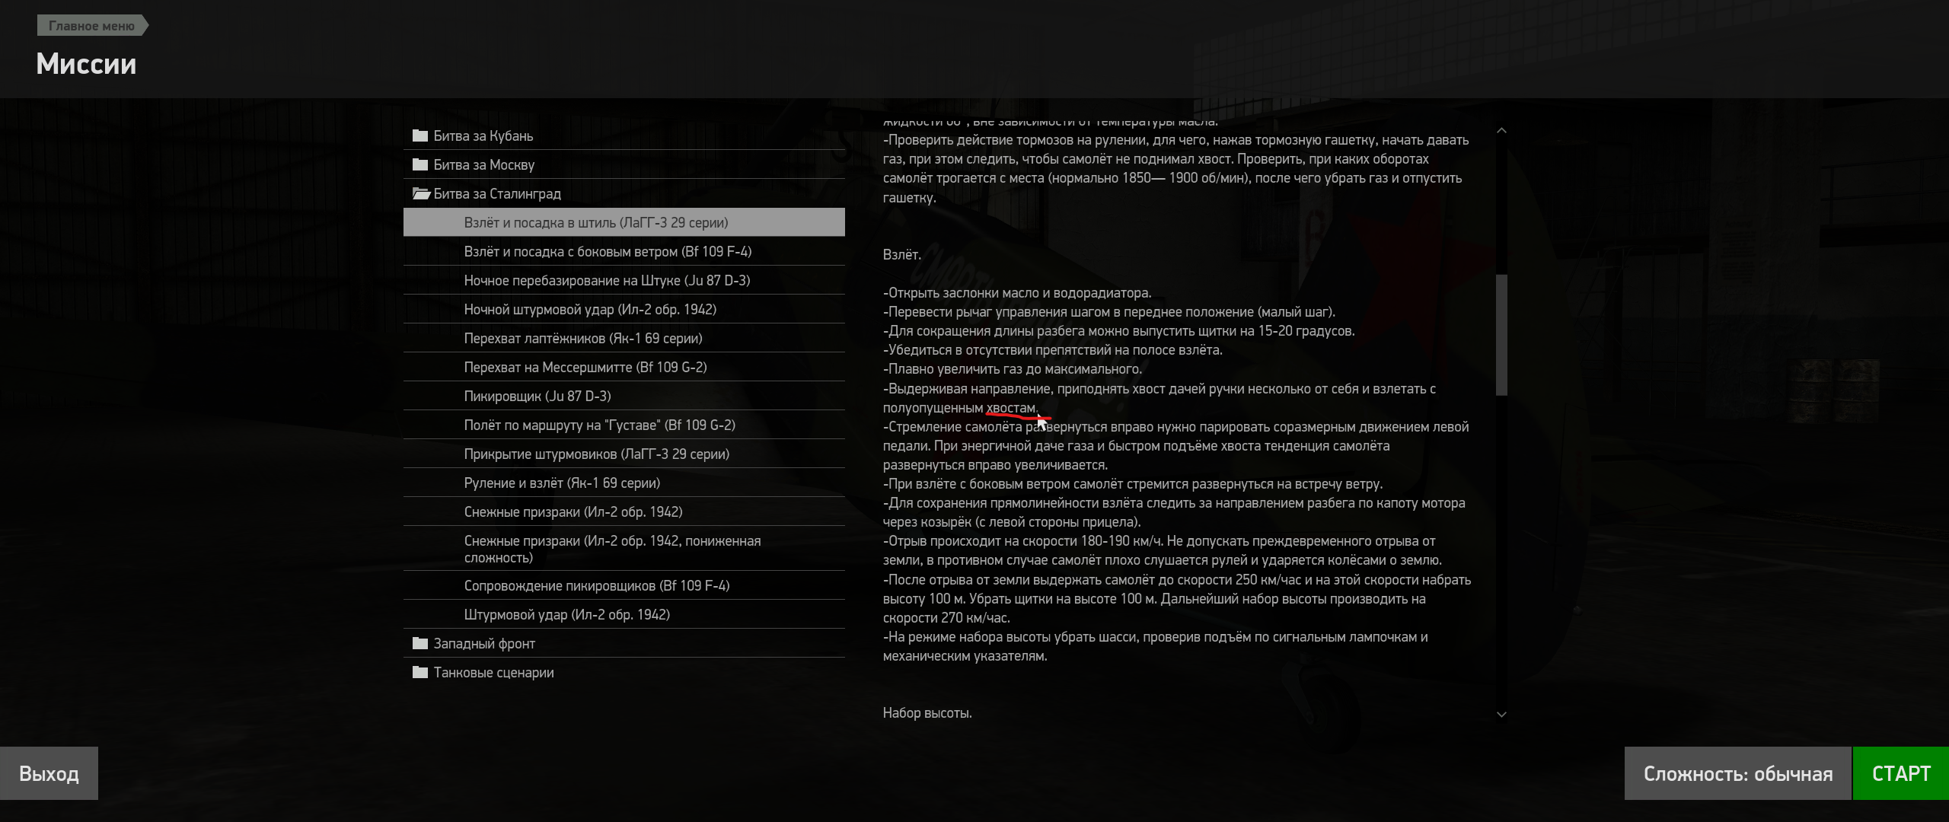Click the Выход button
1949x822 pixels.
point(49,773)
